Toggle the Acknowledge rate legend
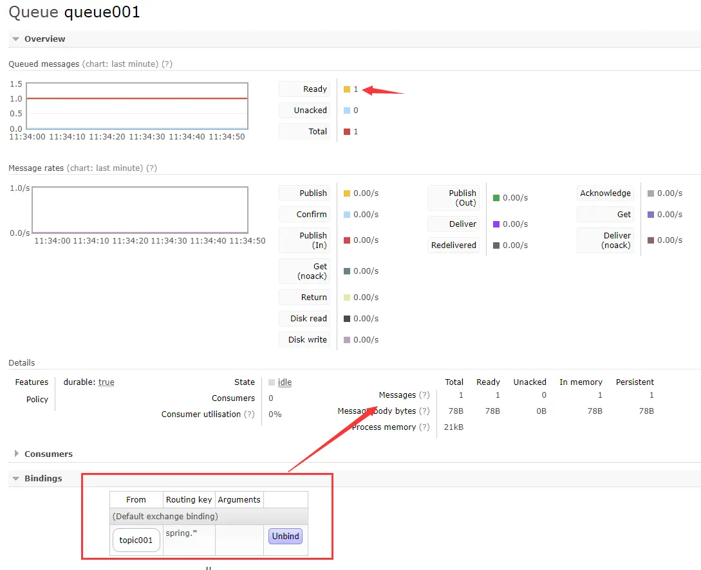This screenshot has width=701, height=570. (x=605, y=193)
